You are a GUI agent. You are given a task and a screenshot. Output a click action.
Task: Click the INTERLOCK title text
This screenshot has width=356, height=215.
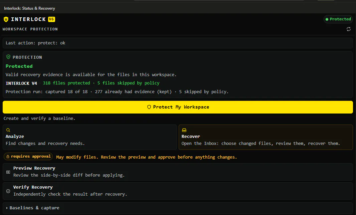28,19
